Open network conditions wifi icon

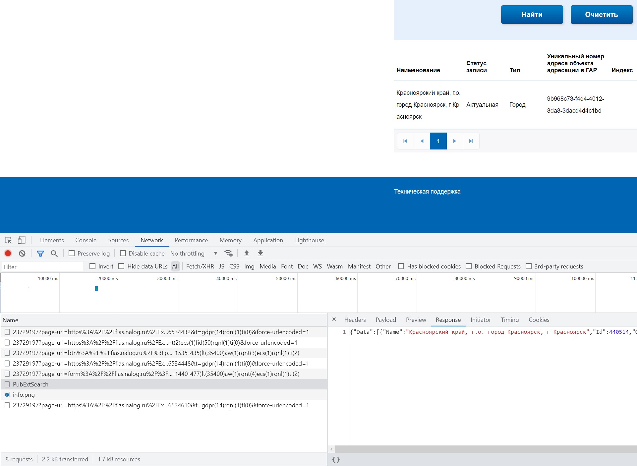(x=228, y=254)
